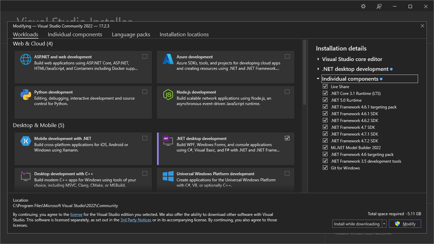Viewport: 434px width, 244px height.
Task: Open the Installation locations tab
Action: coord(184,34)
